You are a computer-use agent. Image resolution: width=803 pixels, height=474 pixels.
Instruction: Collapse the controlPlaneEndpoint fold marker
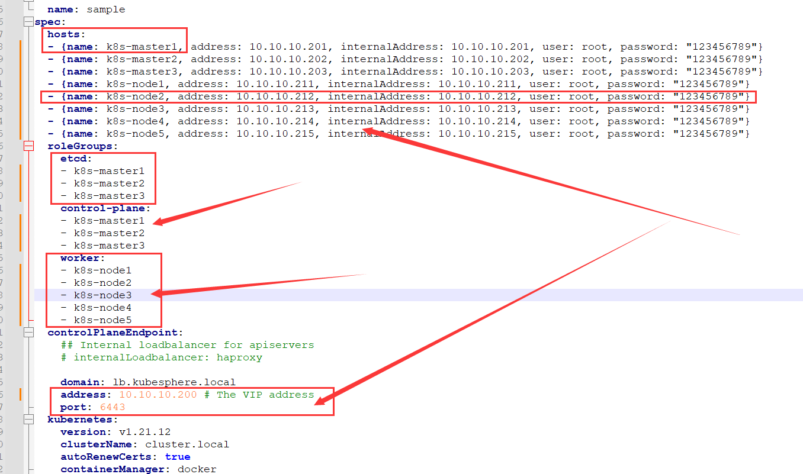pyautogui.click(x=28, y=332)
